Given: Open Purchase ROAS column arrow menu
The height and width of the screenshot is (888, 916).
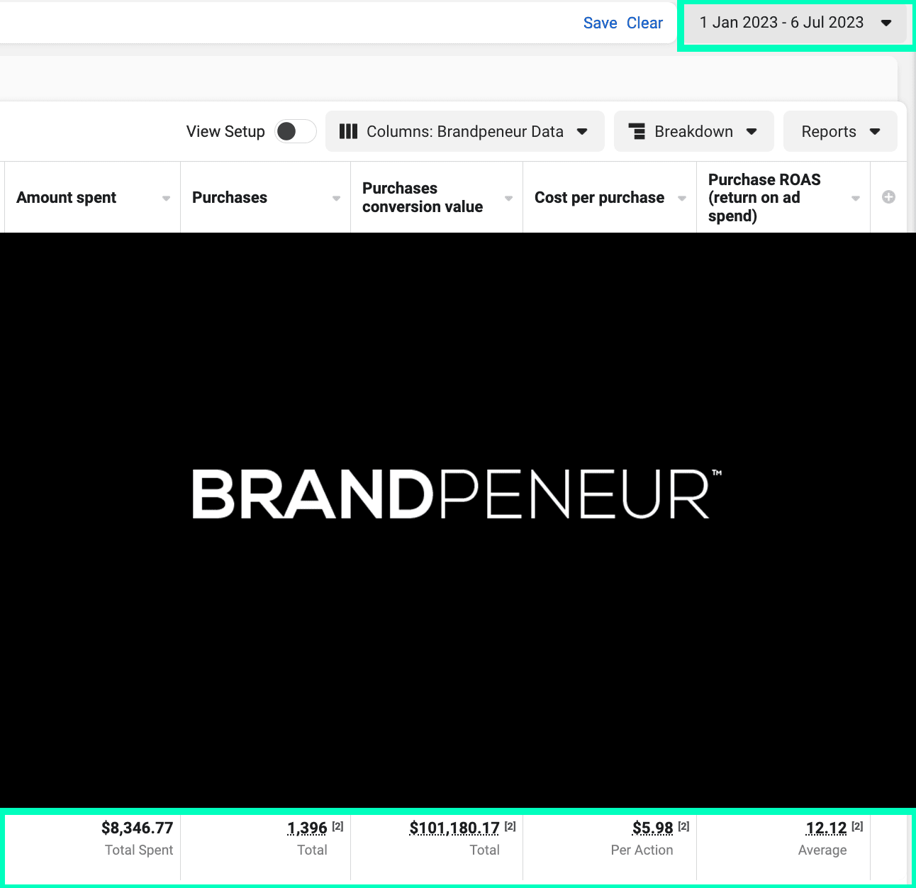Looking at the screenshot, I should click(856, 198).
